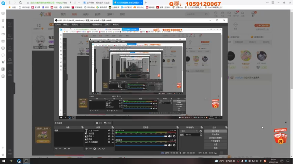293x164 pixels.
Task: Click 开始录制 to start recording
Action: pyautogui.click(x=215, y=134)
